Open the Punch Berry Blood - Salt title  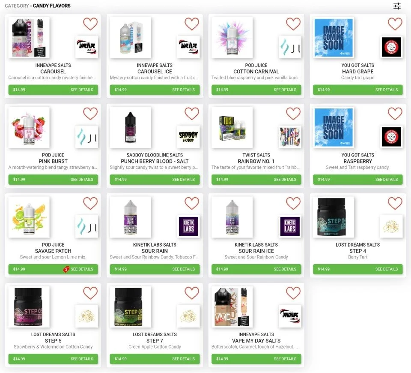[155, 161]
